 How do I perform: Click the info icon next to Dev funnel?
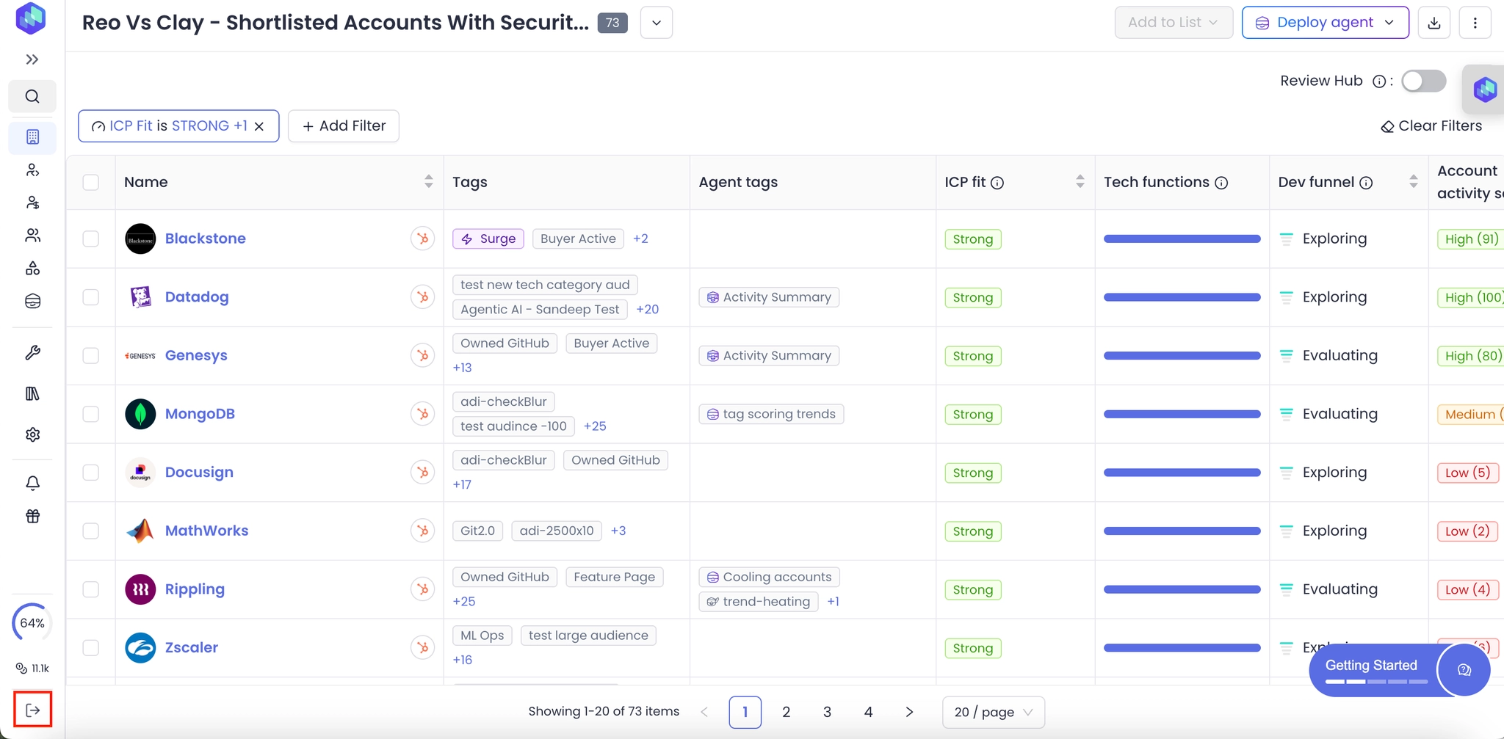click(1366, 183)
